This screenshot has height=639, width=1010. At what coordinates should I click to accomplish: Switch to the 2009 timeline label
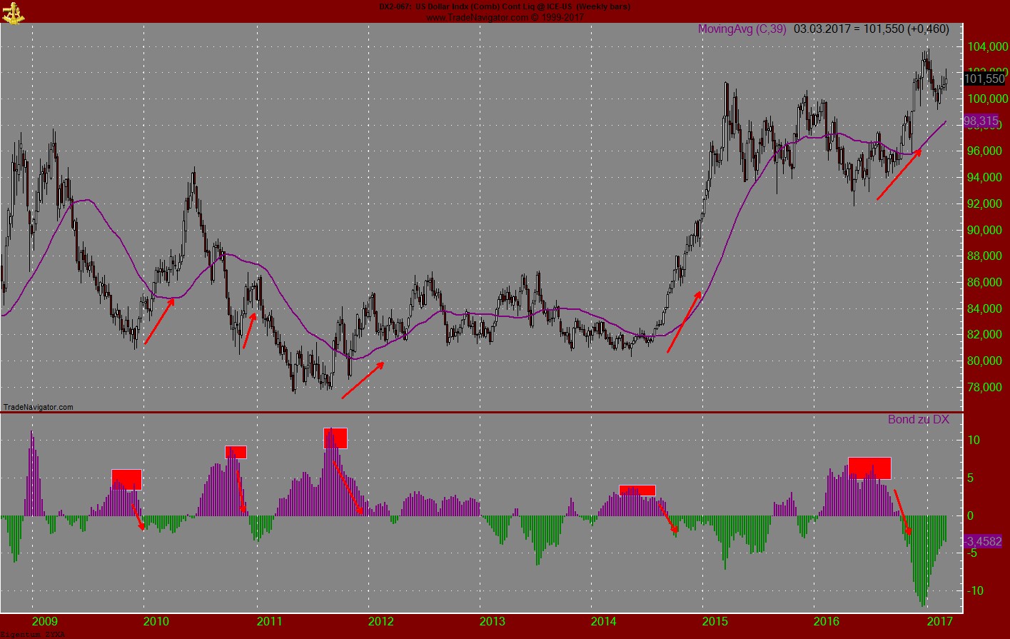45,623
